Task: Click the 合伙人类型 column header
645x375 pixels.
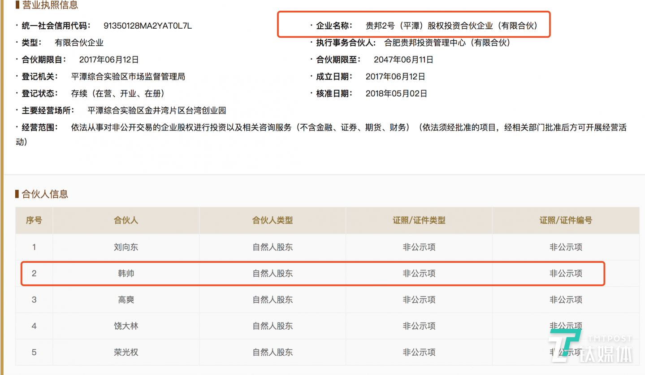Action: tap(273, 220)
